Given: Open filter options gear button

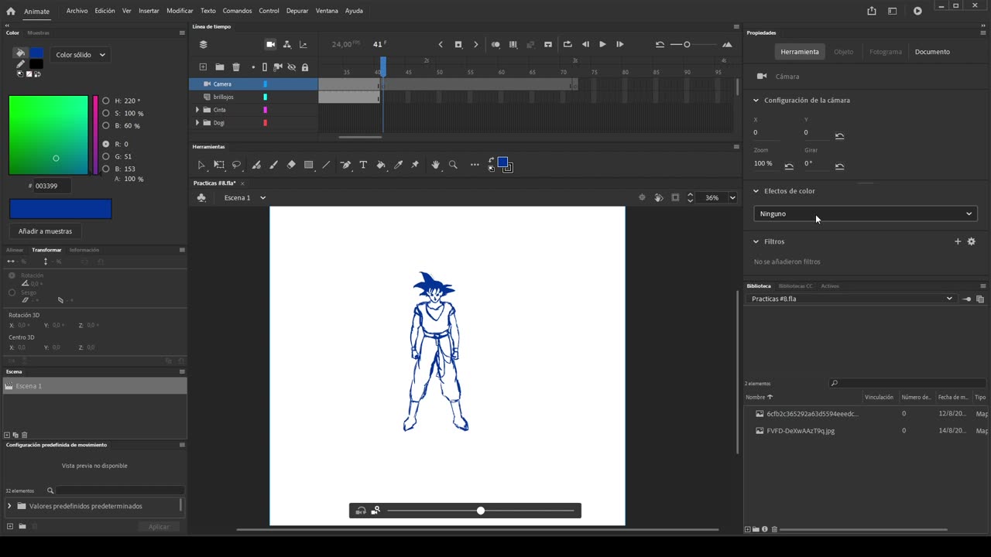Looking at the screenshot, I should 972,241.
